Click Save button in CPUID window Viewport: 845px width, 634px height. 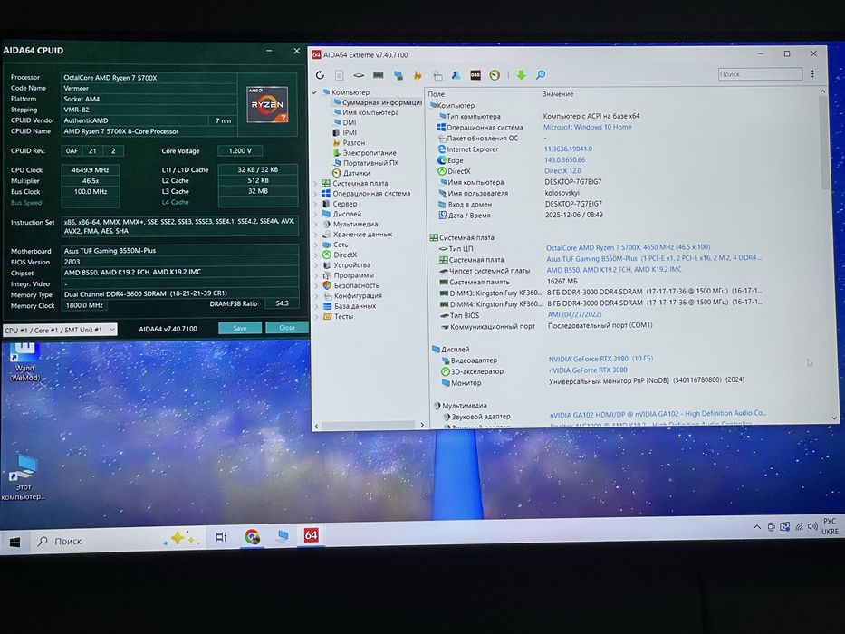240,328
